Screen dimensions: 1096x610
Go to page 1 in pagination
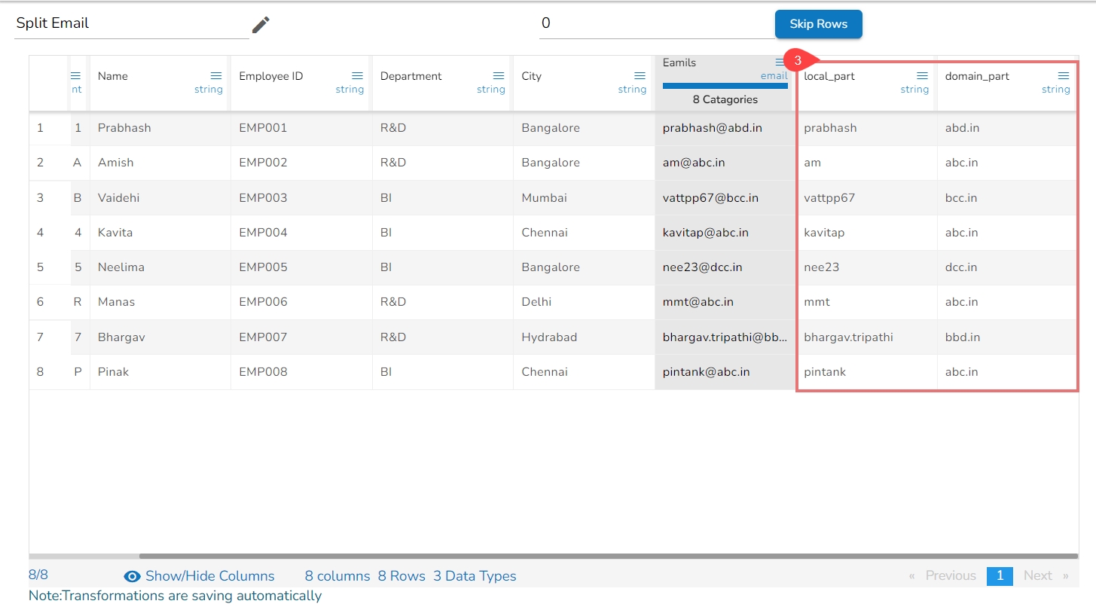point(1000,575)
